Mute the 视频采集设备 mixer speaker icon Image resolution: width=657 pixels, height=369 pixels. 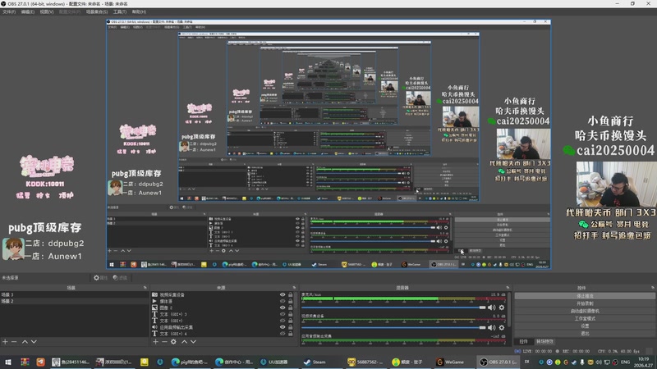coord(491,327)
